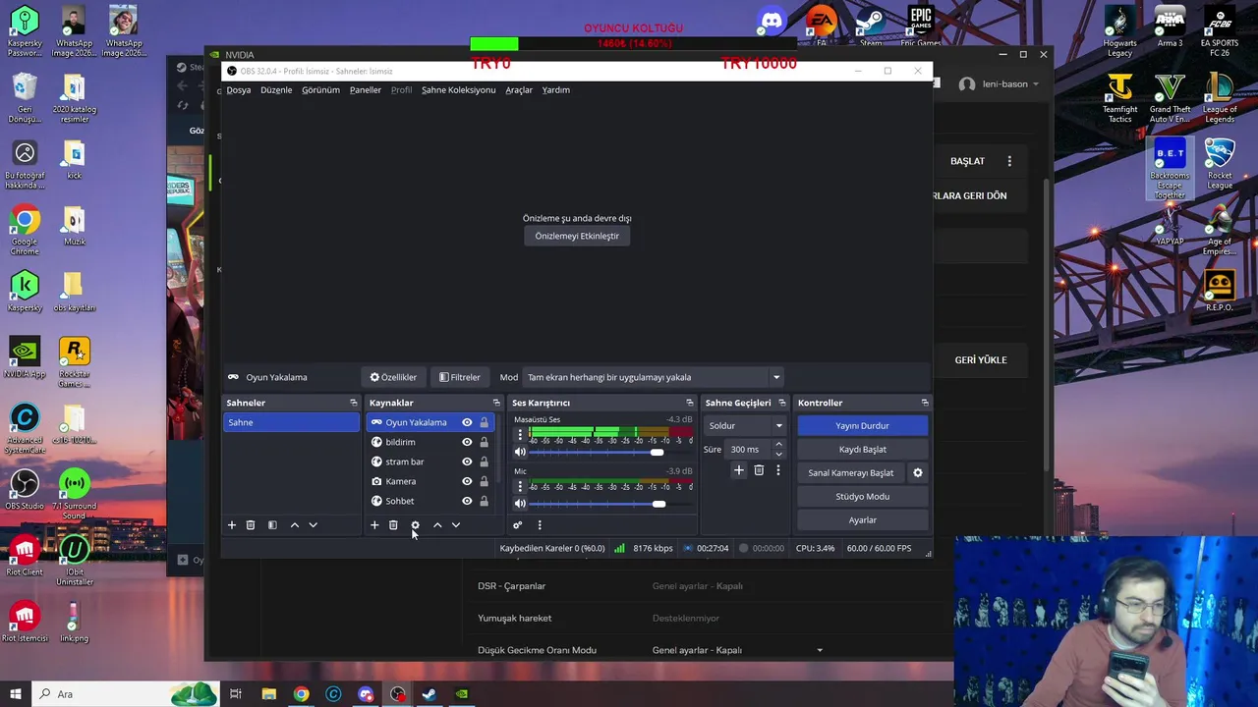The width and height of the screenshot is (1258, 707).
Task: Move scene down with the Sahneler down arrow
Action: click(313, 525)
